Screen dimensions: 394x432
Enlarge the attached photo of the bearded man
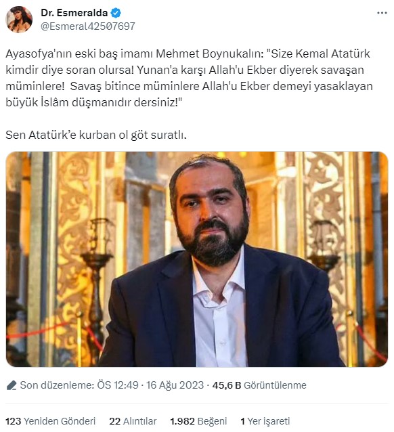click(197, 259)
